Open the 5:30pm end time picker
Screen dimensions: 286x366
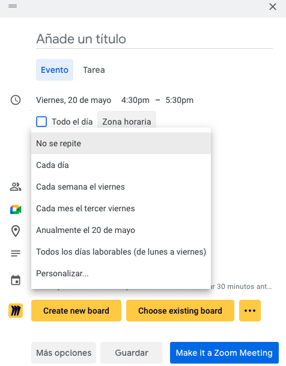(x=179, y=100)
